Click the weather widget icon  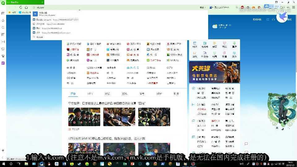(x=215, y=26)
